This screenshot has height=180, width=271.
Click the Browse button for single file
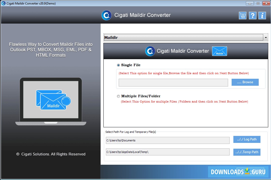pyautogui.click(x=245, y=82)
